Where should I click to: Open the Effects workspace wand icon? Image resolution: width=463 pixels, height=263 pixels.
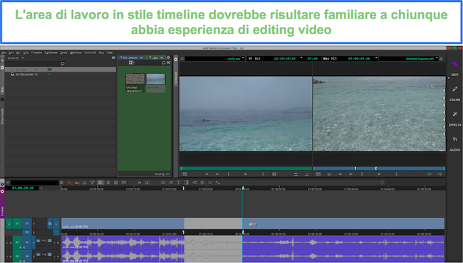pyautogui.click(x=454, y=114)
